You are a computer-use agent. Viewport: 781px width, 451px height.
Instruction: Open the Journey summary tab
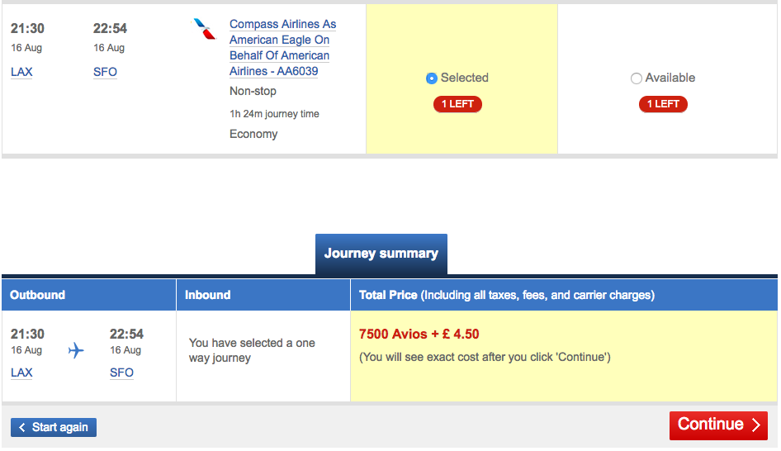381,254
